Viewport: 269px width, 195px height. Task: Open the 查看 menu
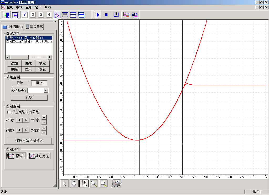(29, 7)
